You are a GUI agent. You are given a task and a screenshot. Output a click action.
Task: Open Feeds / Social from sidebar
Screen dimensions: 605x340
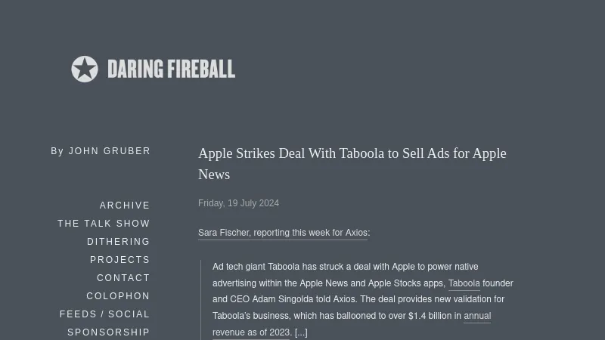104,314
